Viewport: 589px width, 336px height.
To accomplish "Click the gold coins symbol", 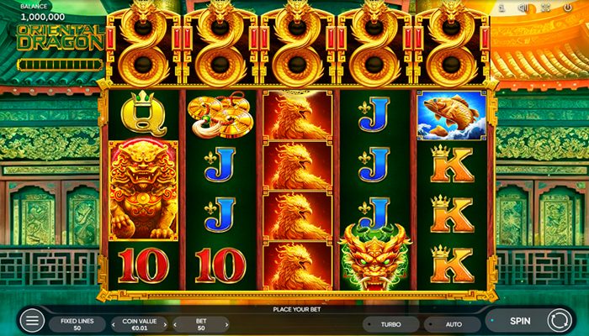I will (x=220, y=116).
